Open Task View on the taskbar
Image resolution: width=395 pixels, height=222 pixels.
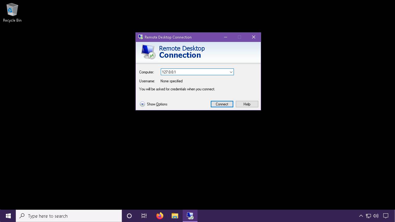(144, 216)
